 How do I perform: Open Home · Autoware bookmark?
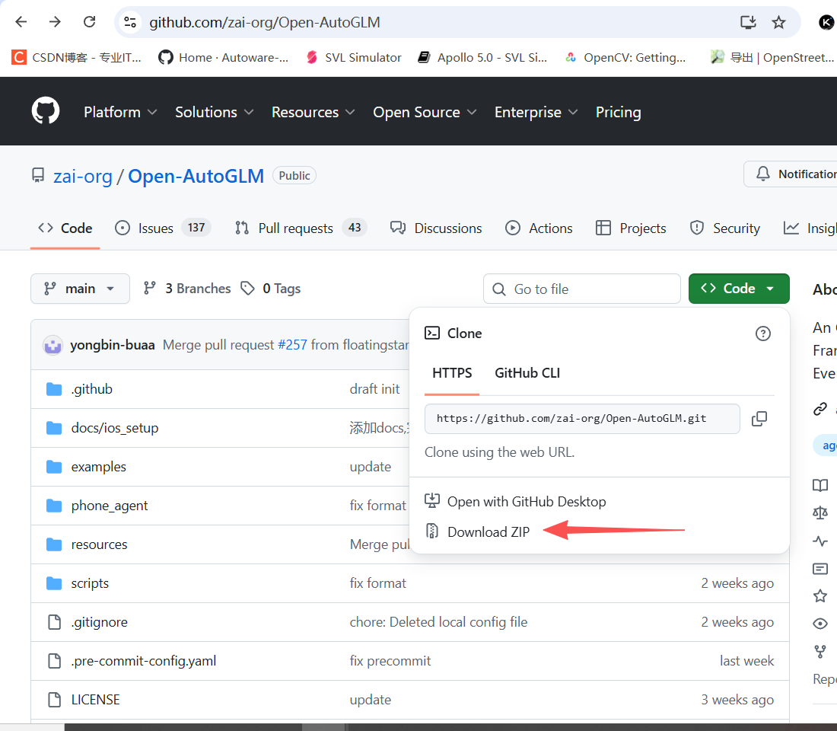click(223, 57)
